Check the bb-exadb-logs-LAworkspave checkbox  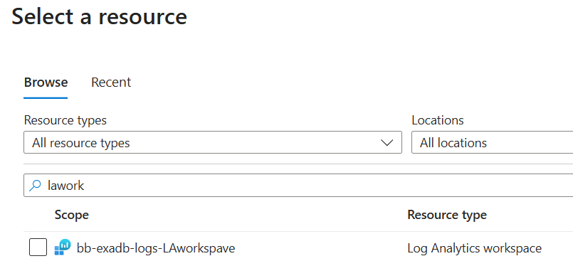[38, 247]
